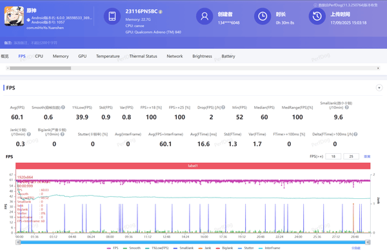
Task: Click the Min(FPS) value 52
Action: pos(239,117)
